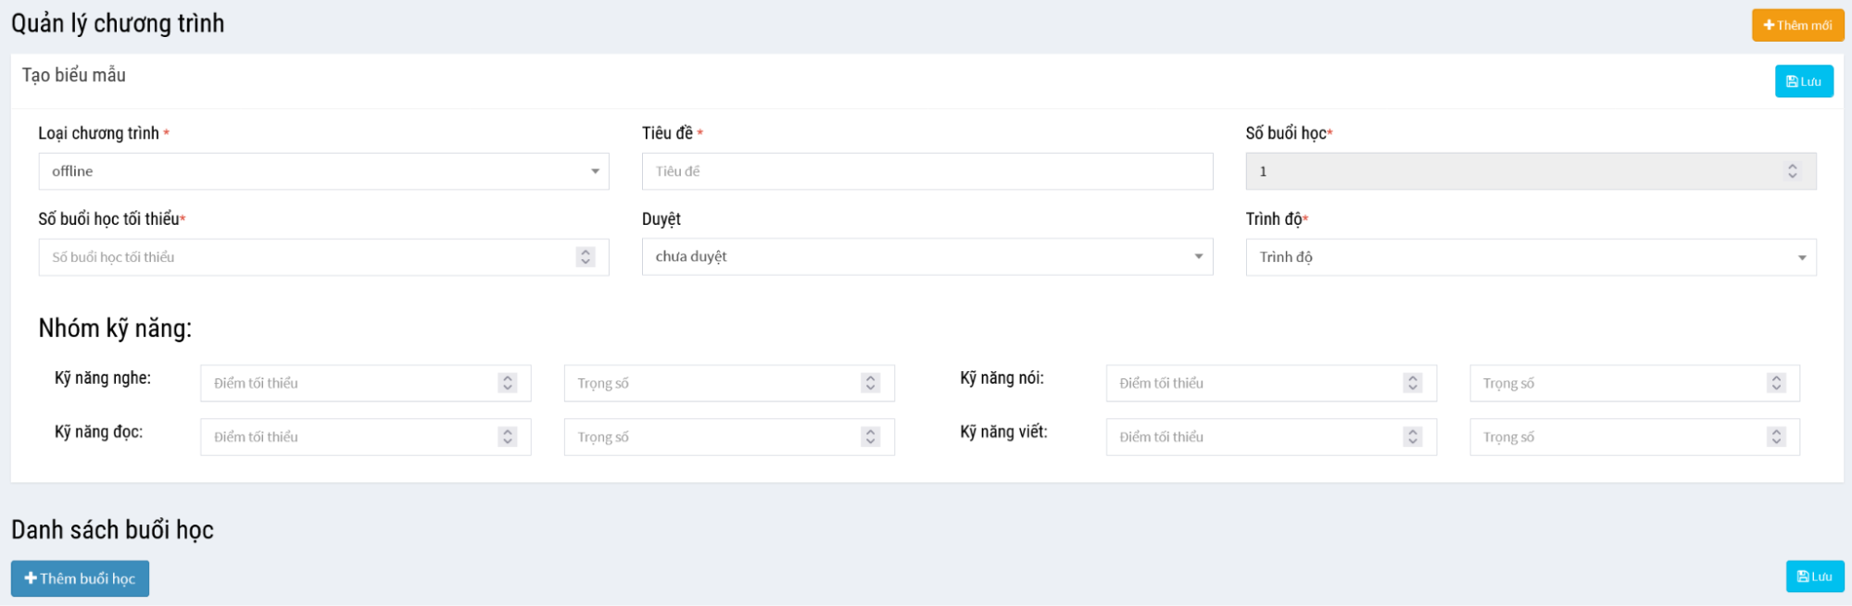This screenshot has height=606, width=1852.
Task: Click stepper in Số buổi học tối thiểu
Action: pyautogui.click(x=585, y=257)
